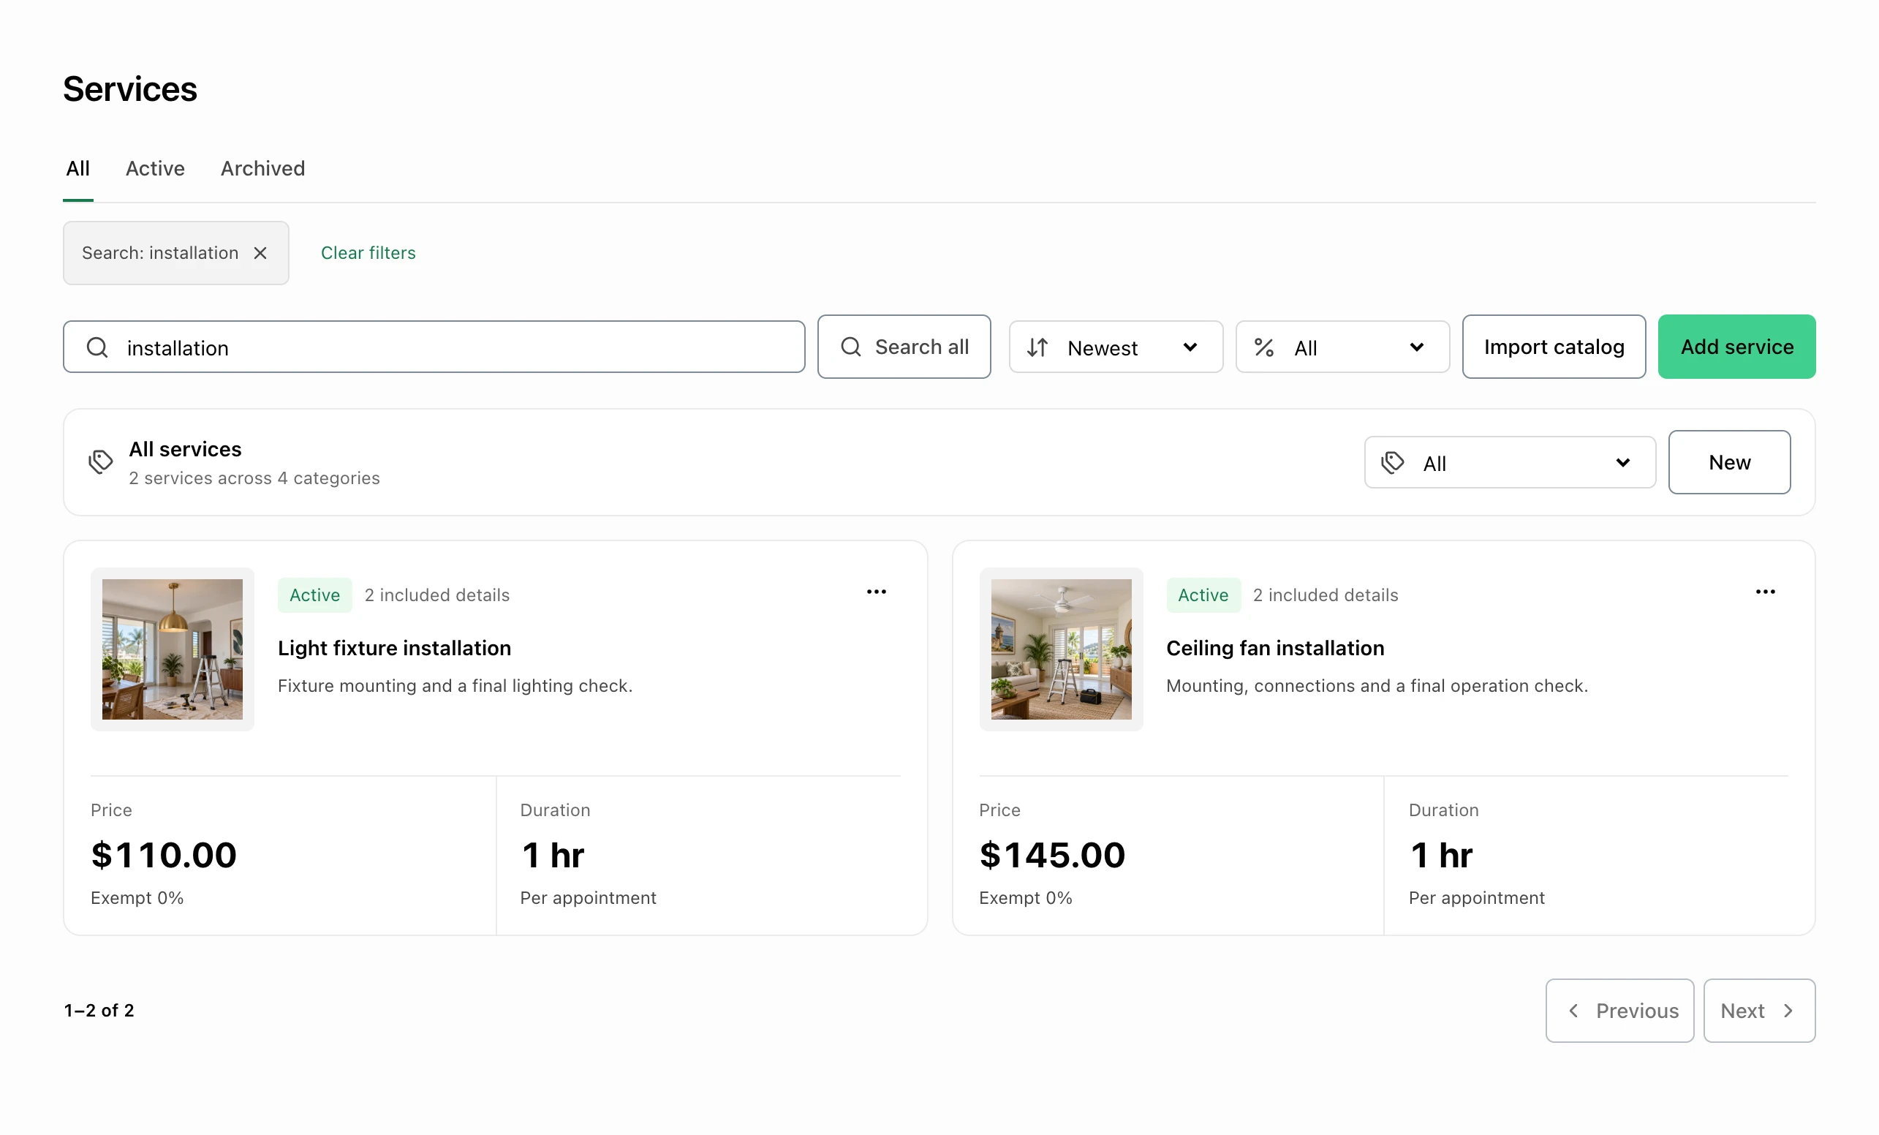Click the tag icon in category dropdown

tap(1393, 462)
